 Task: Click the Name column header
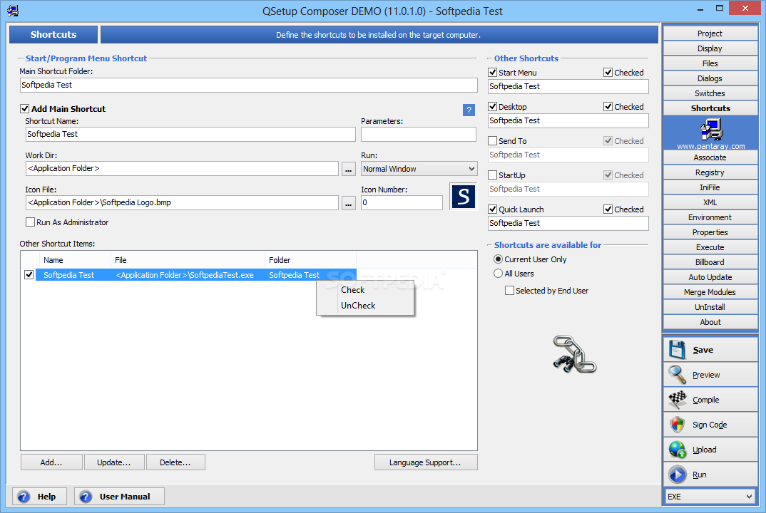[x=75, y=260]
